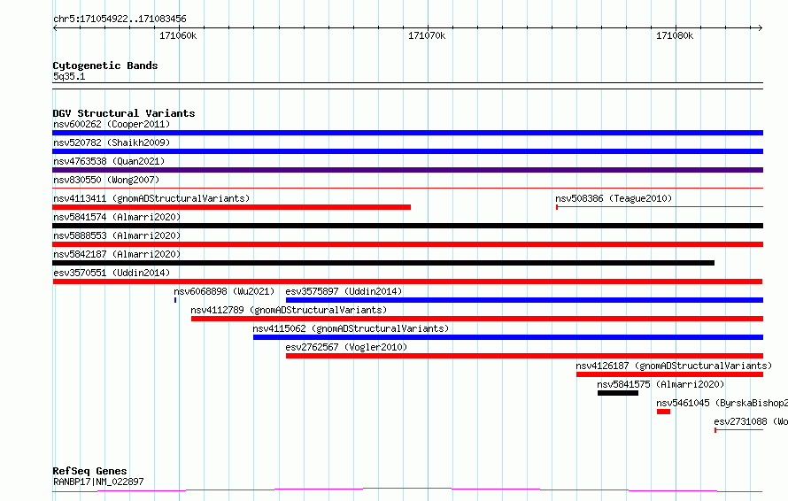Screen dimensions: 788x501
Task: Click nsv5888553 (Almarri2020) red bar
Action: coord(407,244)
